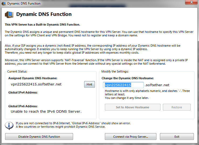Click the Global IPv4 Address label
The height and width of the screenshot is (145, 199).
(x=23, y=92)
